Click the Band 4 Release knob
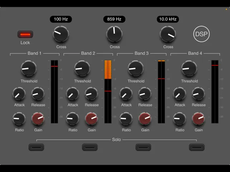 (x=198, y=94)
